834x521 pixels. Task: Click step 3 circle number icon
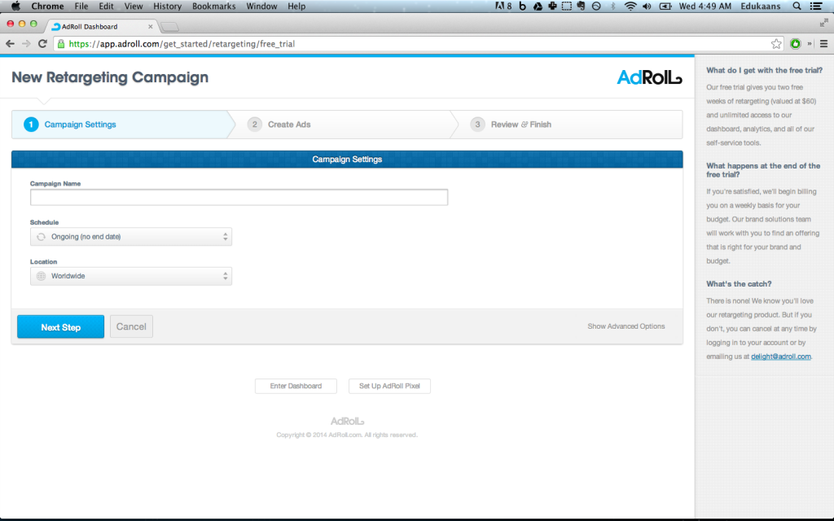(x=477, y=125)
